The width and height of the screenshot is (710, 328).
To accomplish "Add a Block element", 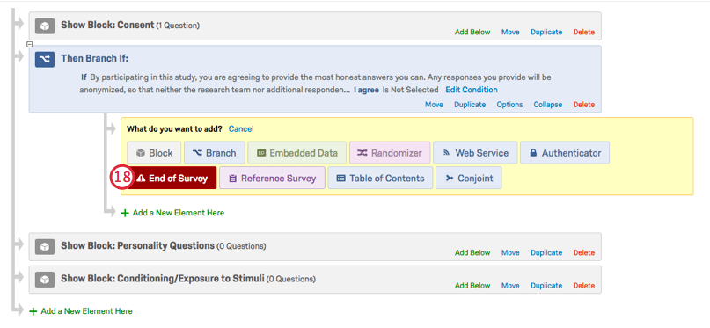I will 154,153.
